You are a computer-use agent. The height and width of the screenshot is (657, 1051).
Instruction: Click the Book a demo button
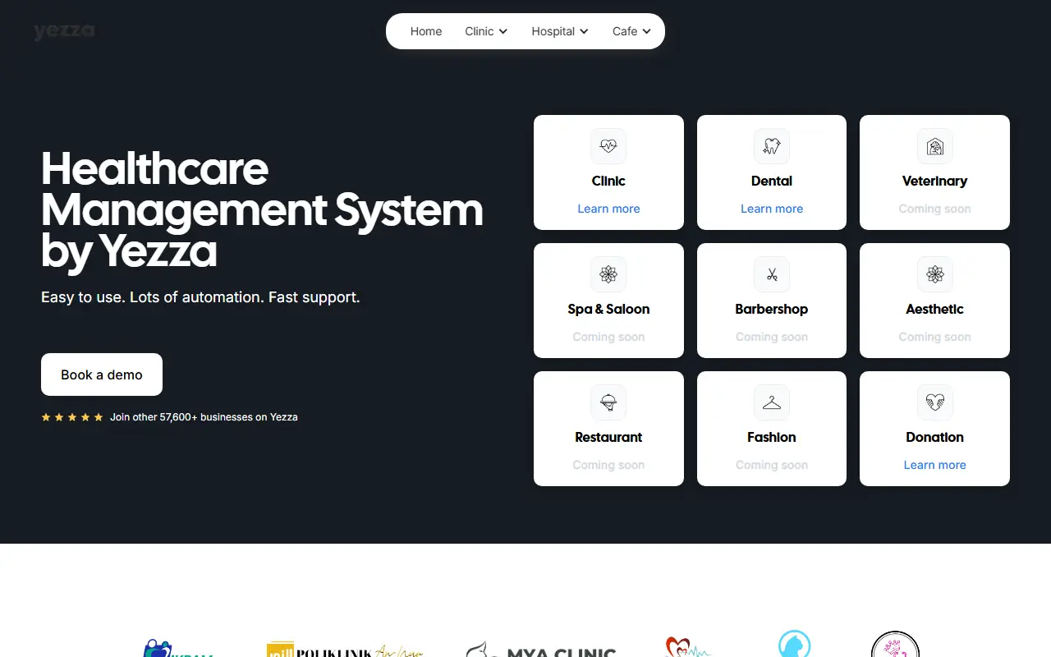click(102, 374)
